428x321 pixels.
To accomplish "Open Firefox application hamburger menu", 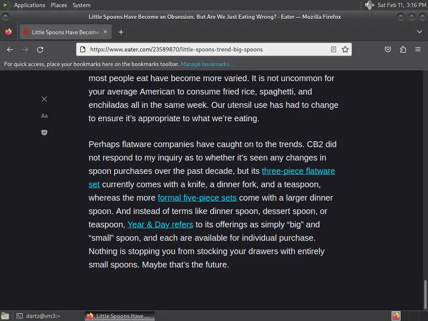I will (418, 49).
